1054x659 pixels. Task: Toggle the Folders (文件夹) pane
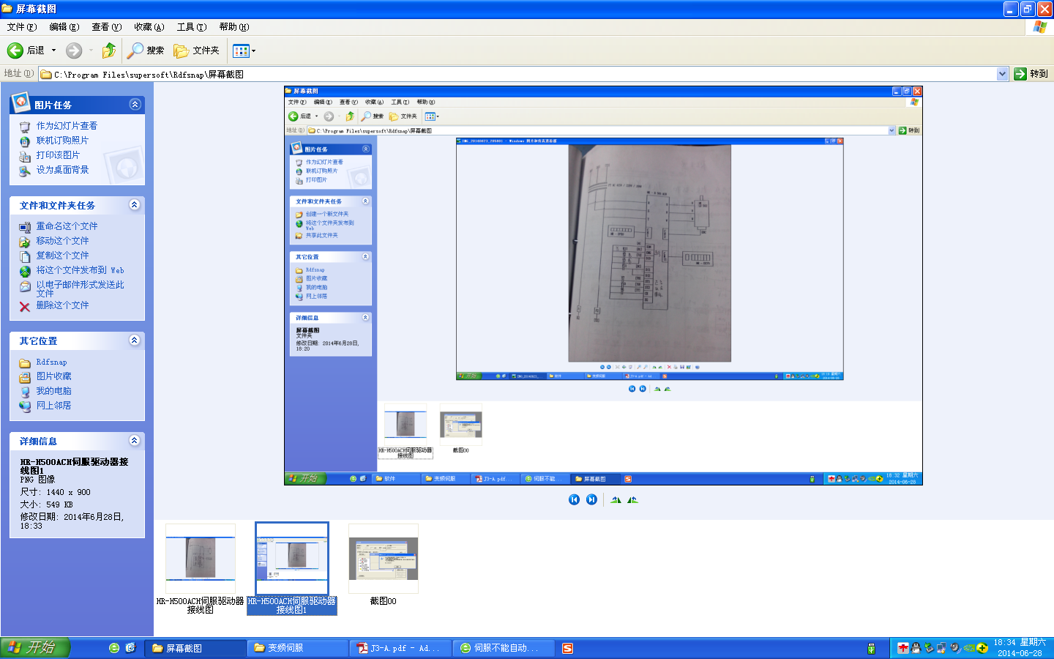click(197, 51)
